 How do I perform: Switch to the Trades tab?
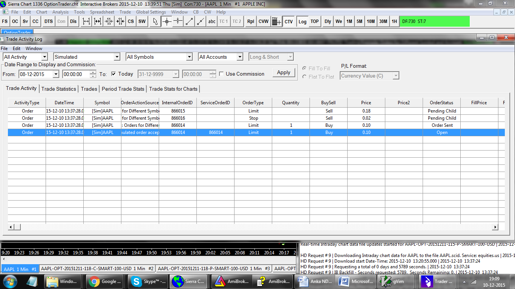point(89,89)
